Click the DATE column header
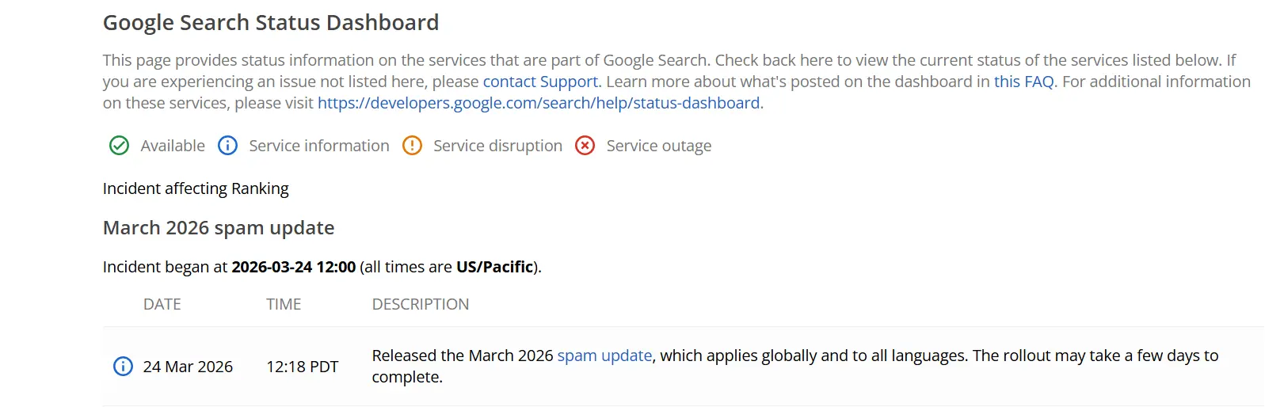This screenshot has width=1265, height=407. pyautogui.click(x=162, y=304)
